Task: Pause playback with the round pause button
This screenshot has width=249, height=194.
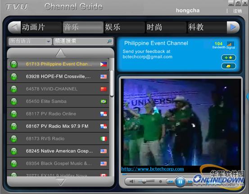Action: [x=180, y=181]
